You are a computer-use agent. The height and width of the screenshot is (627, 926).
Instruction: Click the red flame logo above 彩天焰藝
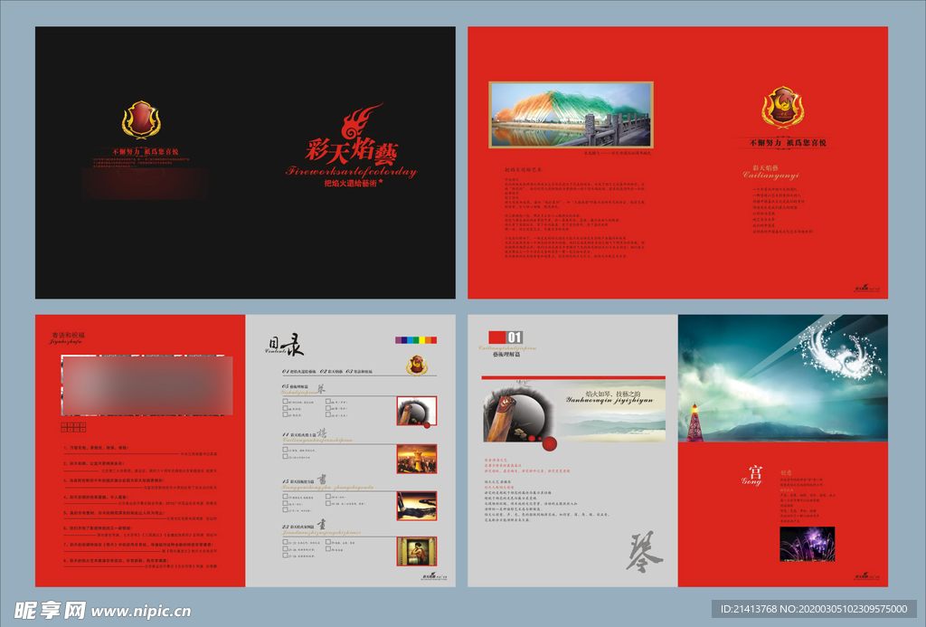coord(362,122)
